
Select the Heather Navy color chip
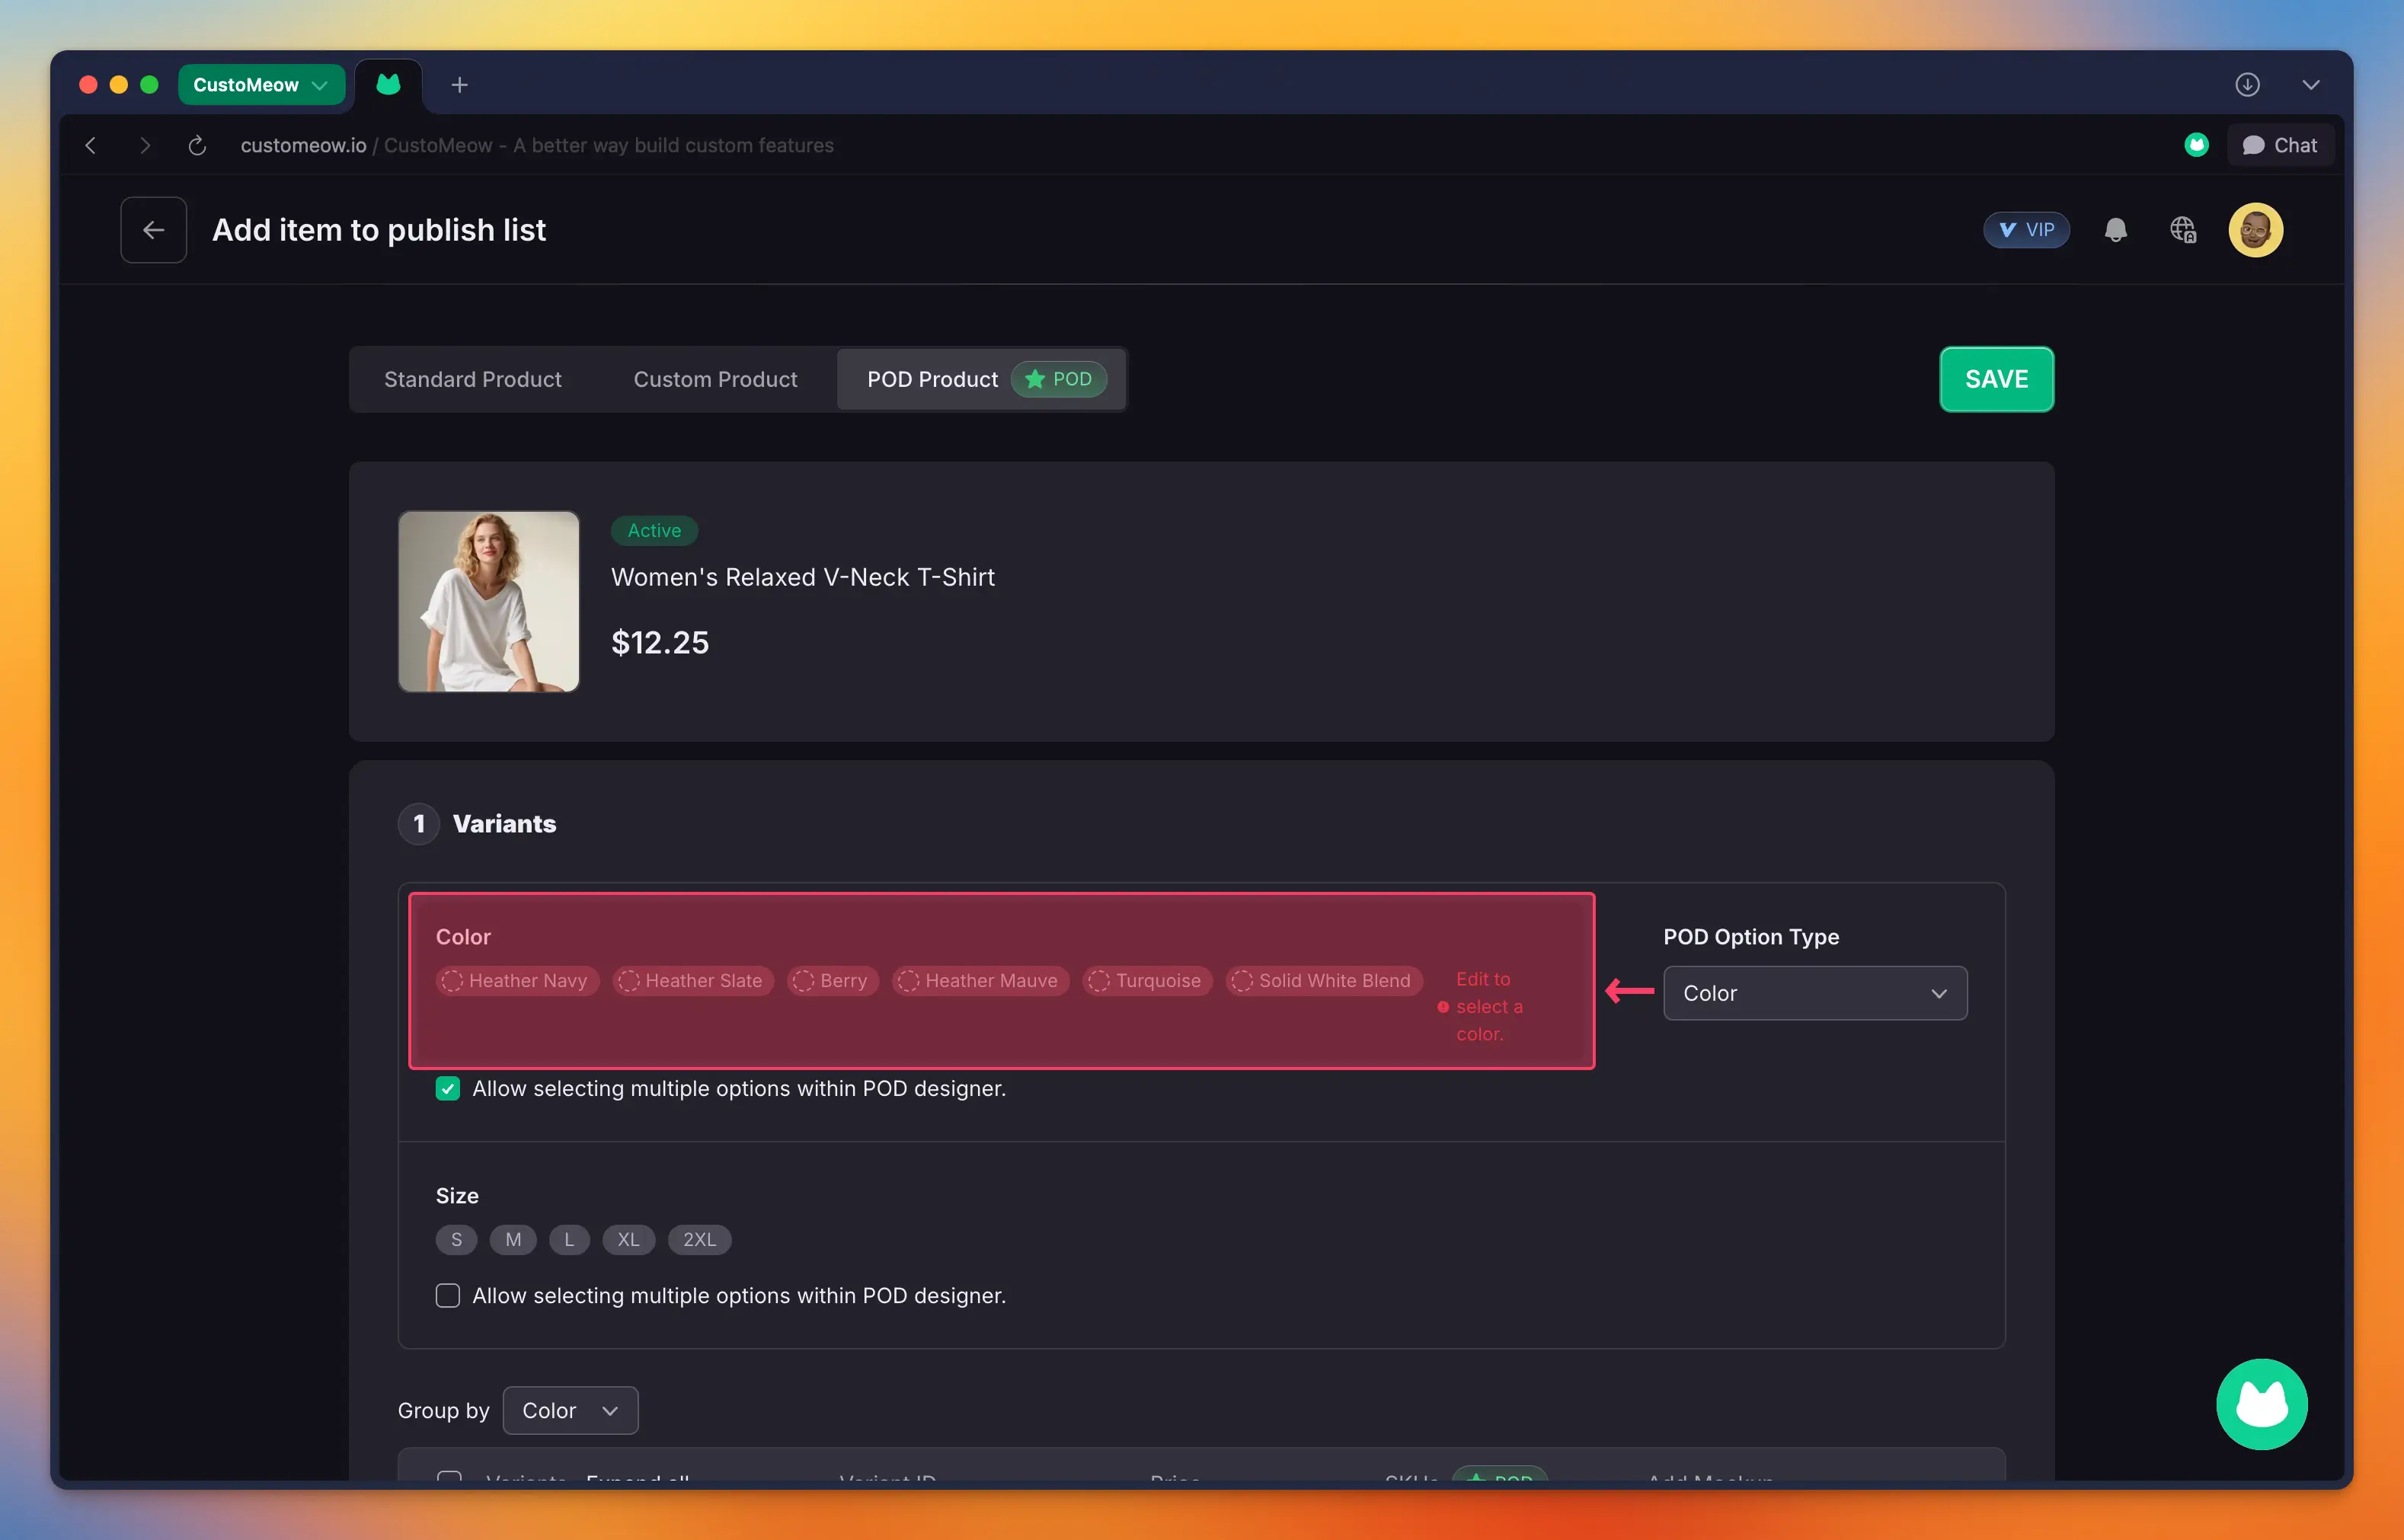[517, 981]
